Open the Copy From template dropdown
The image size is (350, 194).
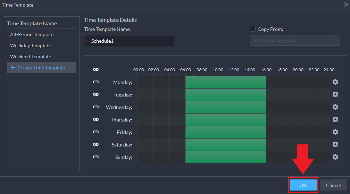click(x=295, y=41)
